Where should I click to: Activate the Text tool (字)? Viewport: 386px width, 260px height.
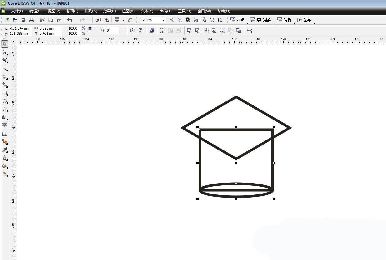(x=5, y=125)
